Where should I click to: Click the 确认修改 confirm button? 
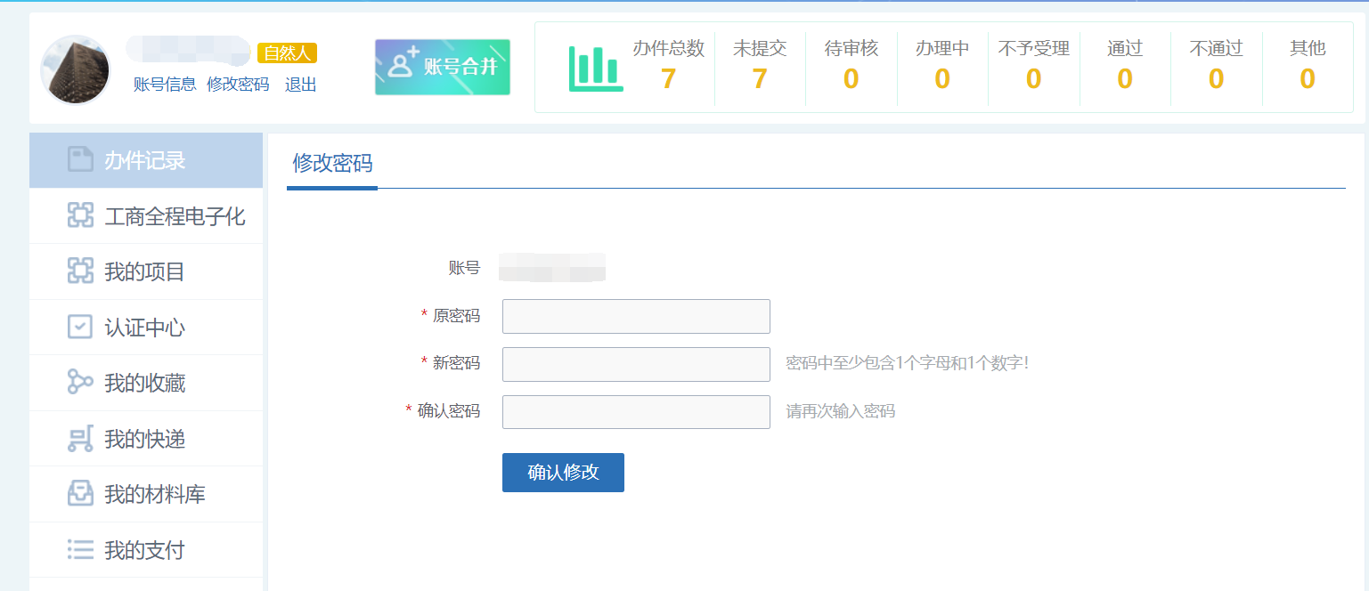[x=563, y=473]
